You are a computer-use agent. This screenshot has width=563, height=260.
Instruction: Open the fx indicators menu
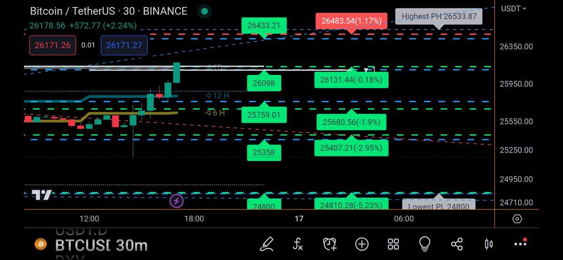pyautogui.click(x=298, y=244)
